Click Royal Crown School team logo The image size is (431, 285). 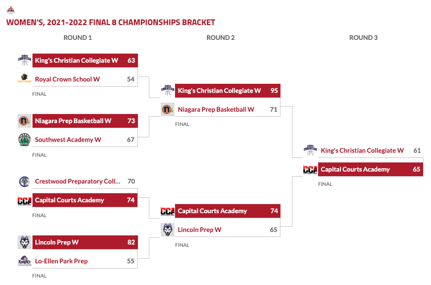(x=24, y=79)
